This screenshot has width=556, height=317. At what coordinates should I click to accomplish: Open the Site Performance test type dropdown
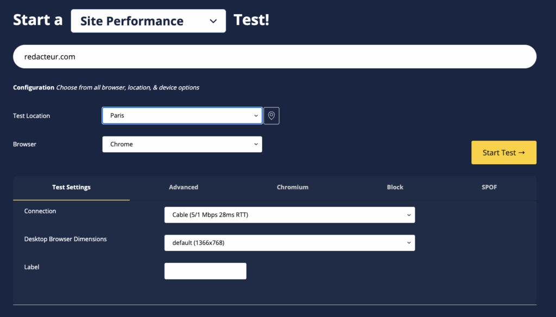coord(148,21)
